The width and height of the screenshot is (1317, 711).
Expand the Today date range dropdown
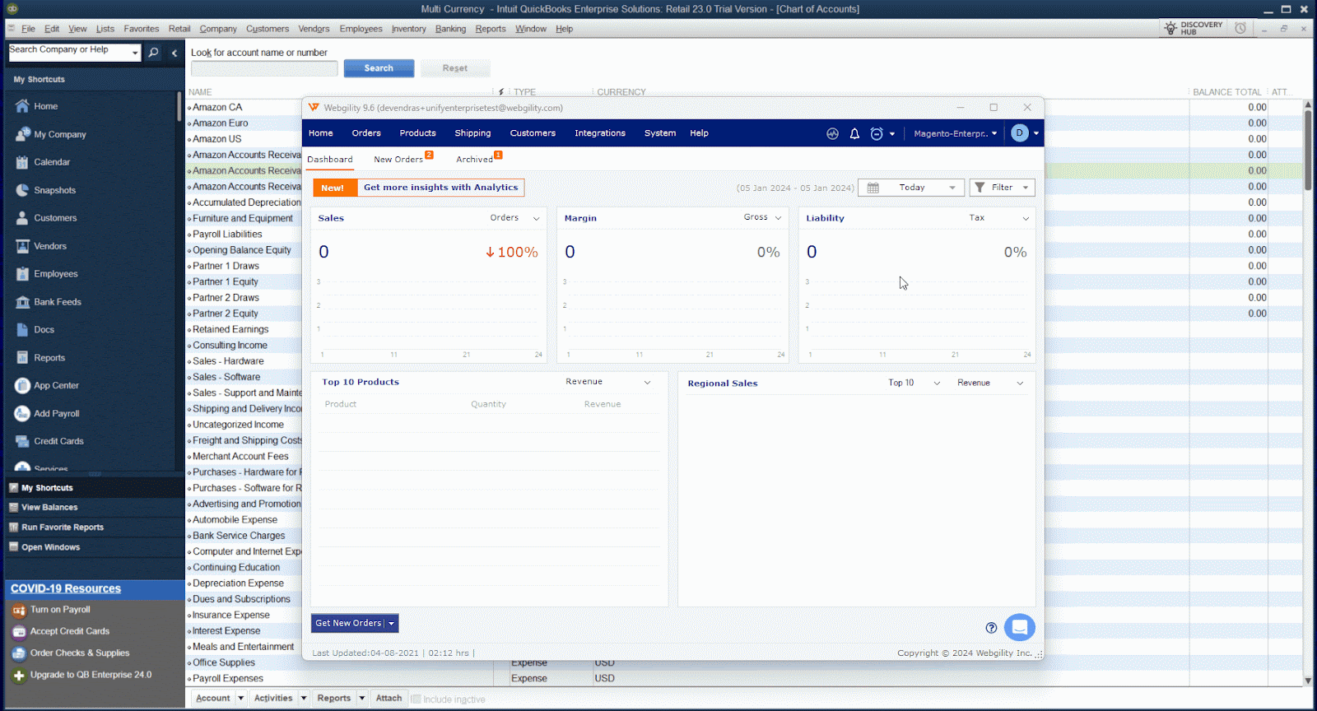[952, 188]
